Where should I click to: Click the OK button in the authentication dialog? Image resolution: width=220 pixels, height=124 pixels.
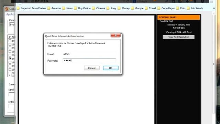(x=111, y=68)
